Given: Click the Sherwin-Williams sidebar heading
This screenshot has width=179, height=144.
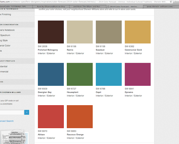Looking at the screenshot, I should [10, 92].
